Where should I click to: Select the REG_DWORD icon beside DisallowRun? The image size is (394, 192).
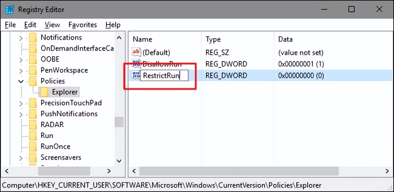[136, 64]
